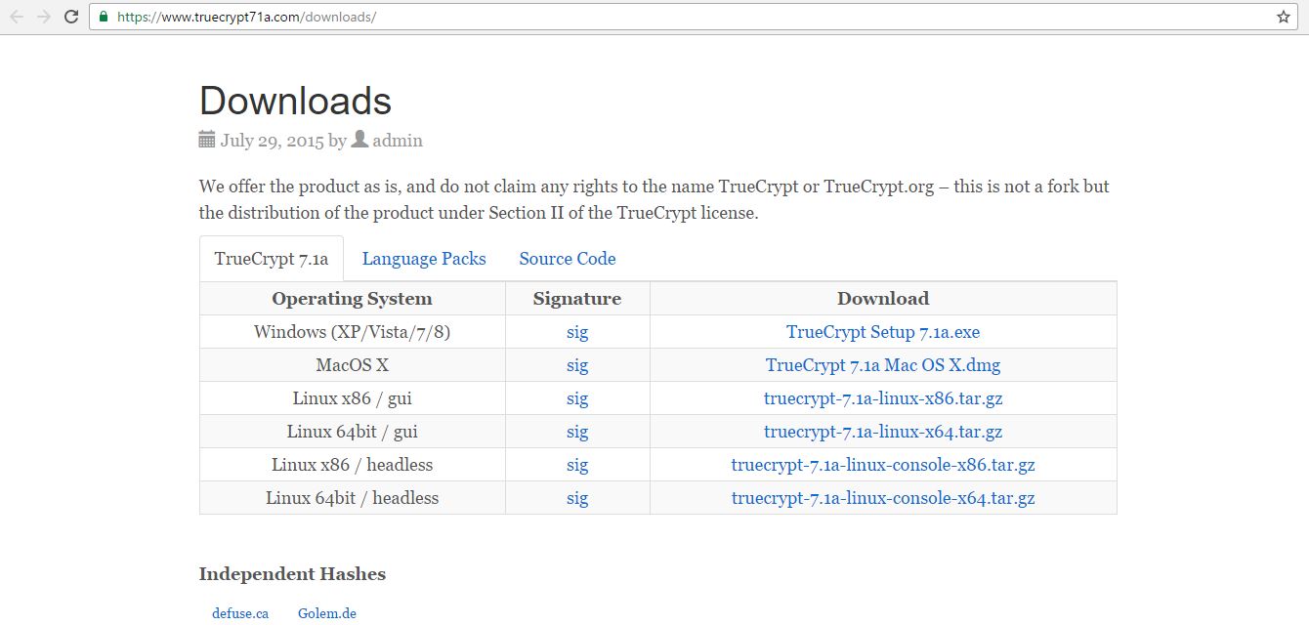This screenshot has height=625, width=1309.
Task: Download the linux-console-x86 tarball
Action: pos(883,465)
